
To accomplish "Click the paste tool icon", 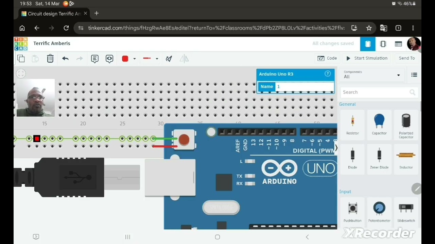I will 35,59.
